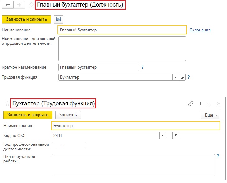Viewport: 227px width, 183px height.
Task: Click the Код профессиональной деятельности field
Action: coord(69,146)
